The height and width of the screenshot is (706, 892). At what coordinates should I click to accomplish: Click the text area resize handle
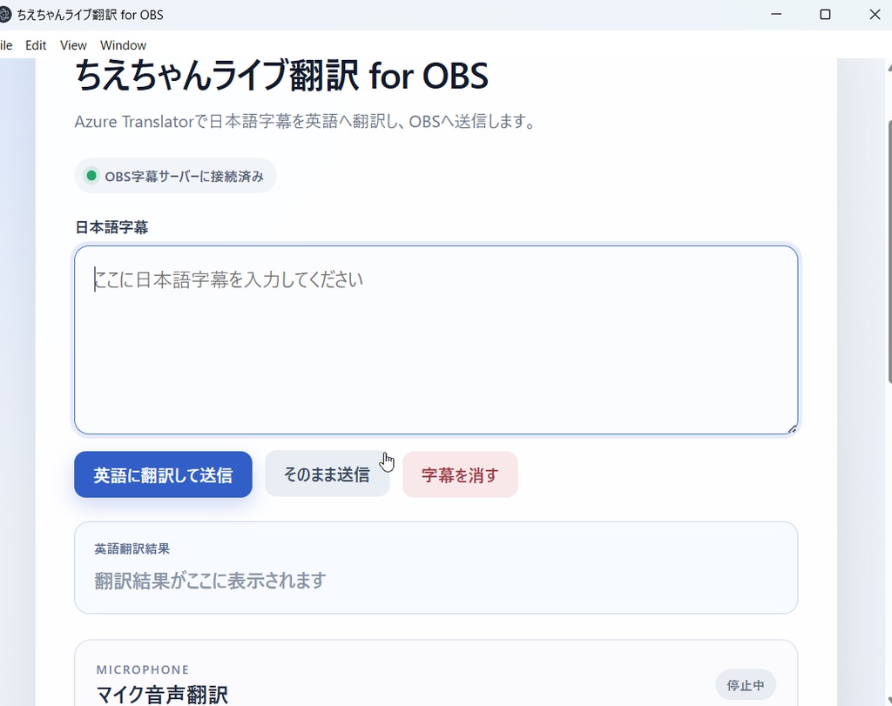click(792, 429)
